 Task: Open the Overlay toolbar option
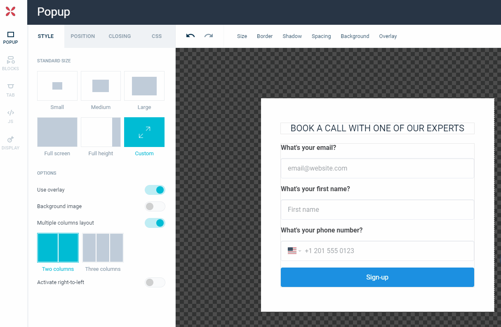click(388, 36)
